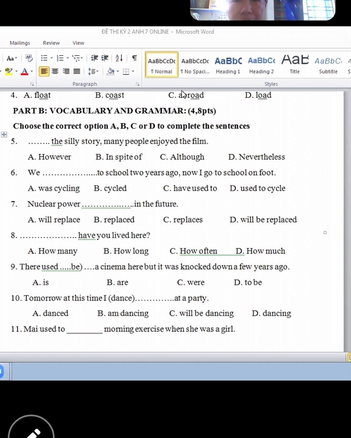
Task: Open the Paragraph dialog launcher
Action: tap(137, 84)
